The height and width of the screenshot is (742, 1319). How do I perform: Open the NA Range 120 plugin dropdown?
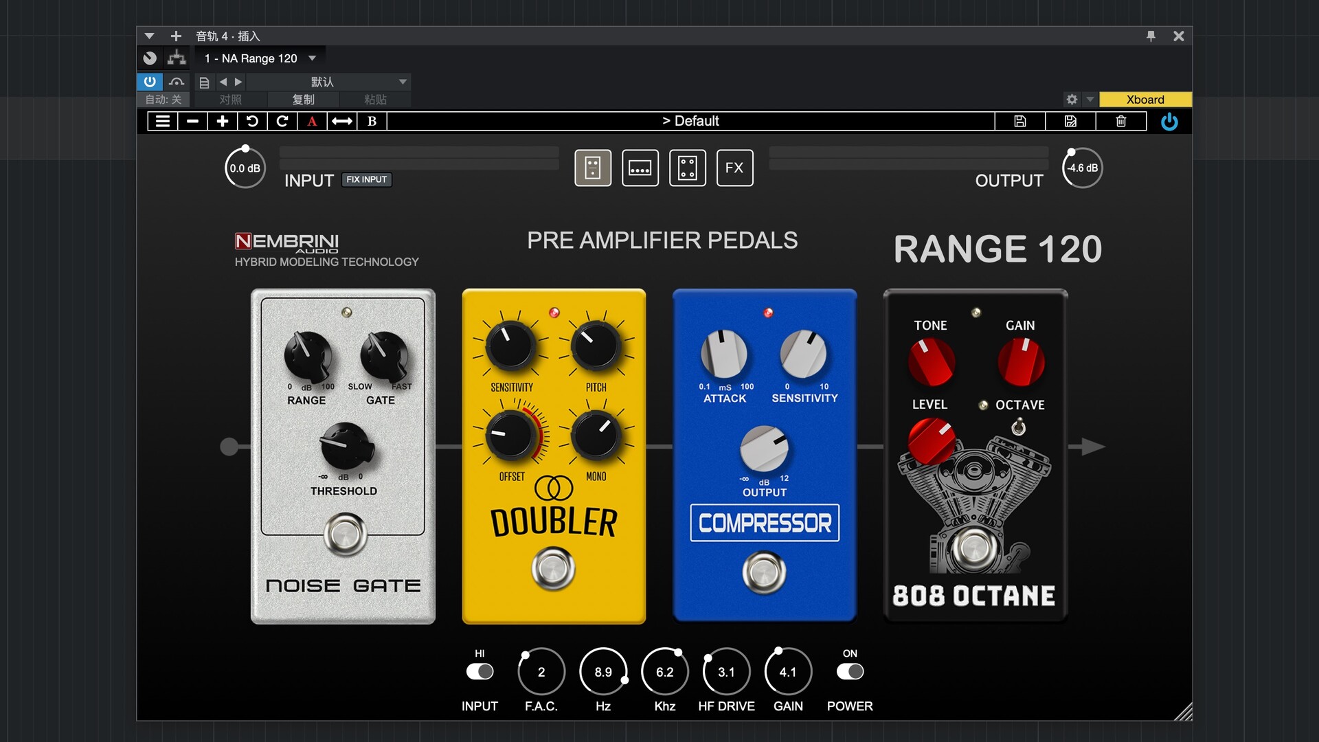[261, 58]
